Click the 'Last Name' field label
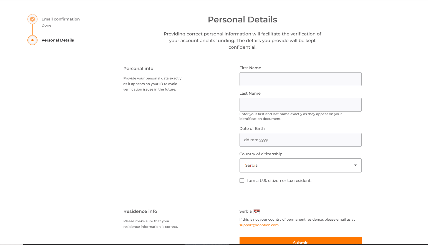This screenshot has width=428, height=245. (250, 93)
